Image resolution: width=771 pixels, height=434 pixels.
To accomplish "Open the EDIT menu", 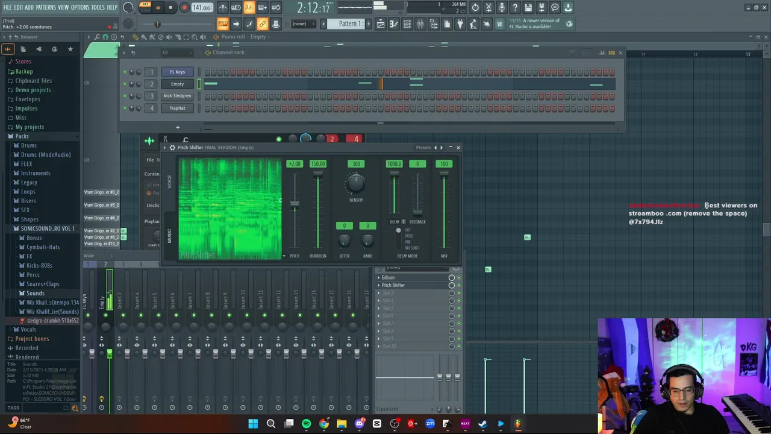I will [19, 7].
